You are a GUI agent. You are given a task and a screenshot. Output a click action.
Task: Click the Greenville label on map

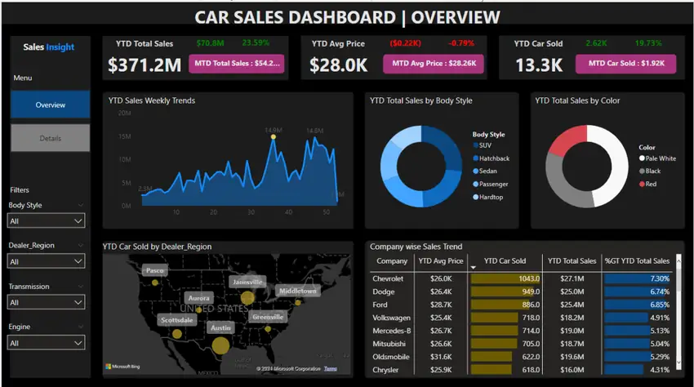pyautogui.click(x=268, y=317)
